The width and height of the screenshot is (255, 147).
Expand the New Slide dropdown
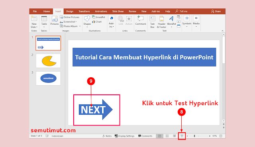coord(34,27)
